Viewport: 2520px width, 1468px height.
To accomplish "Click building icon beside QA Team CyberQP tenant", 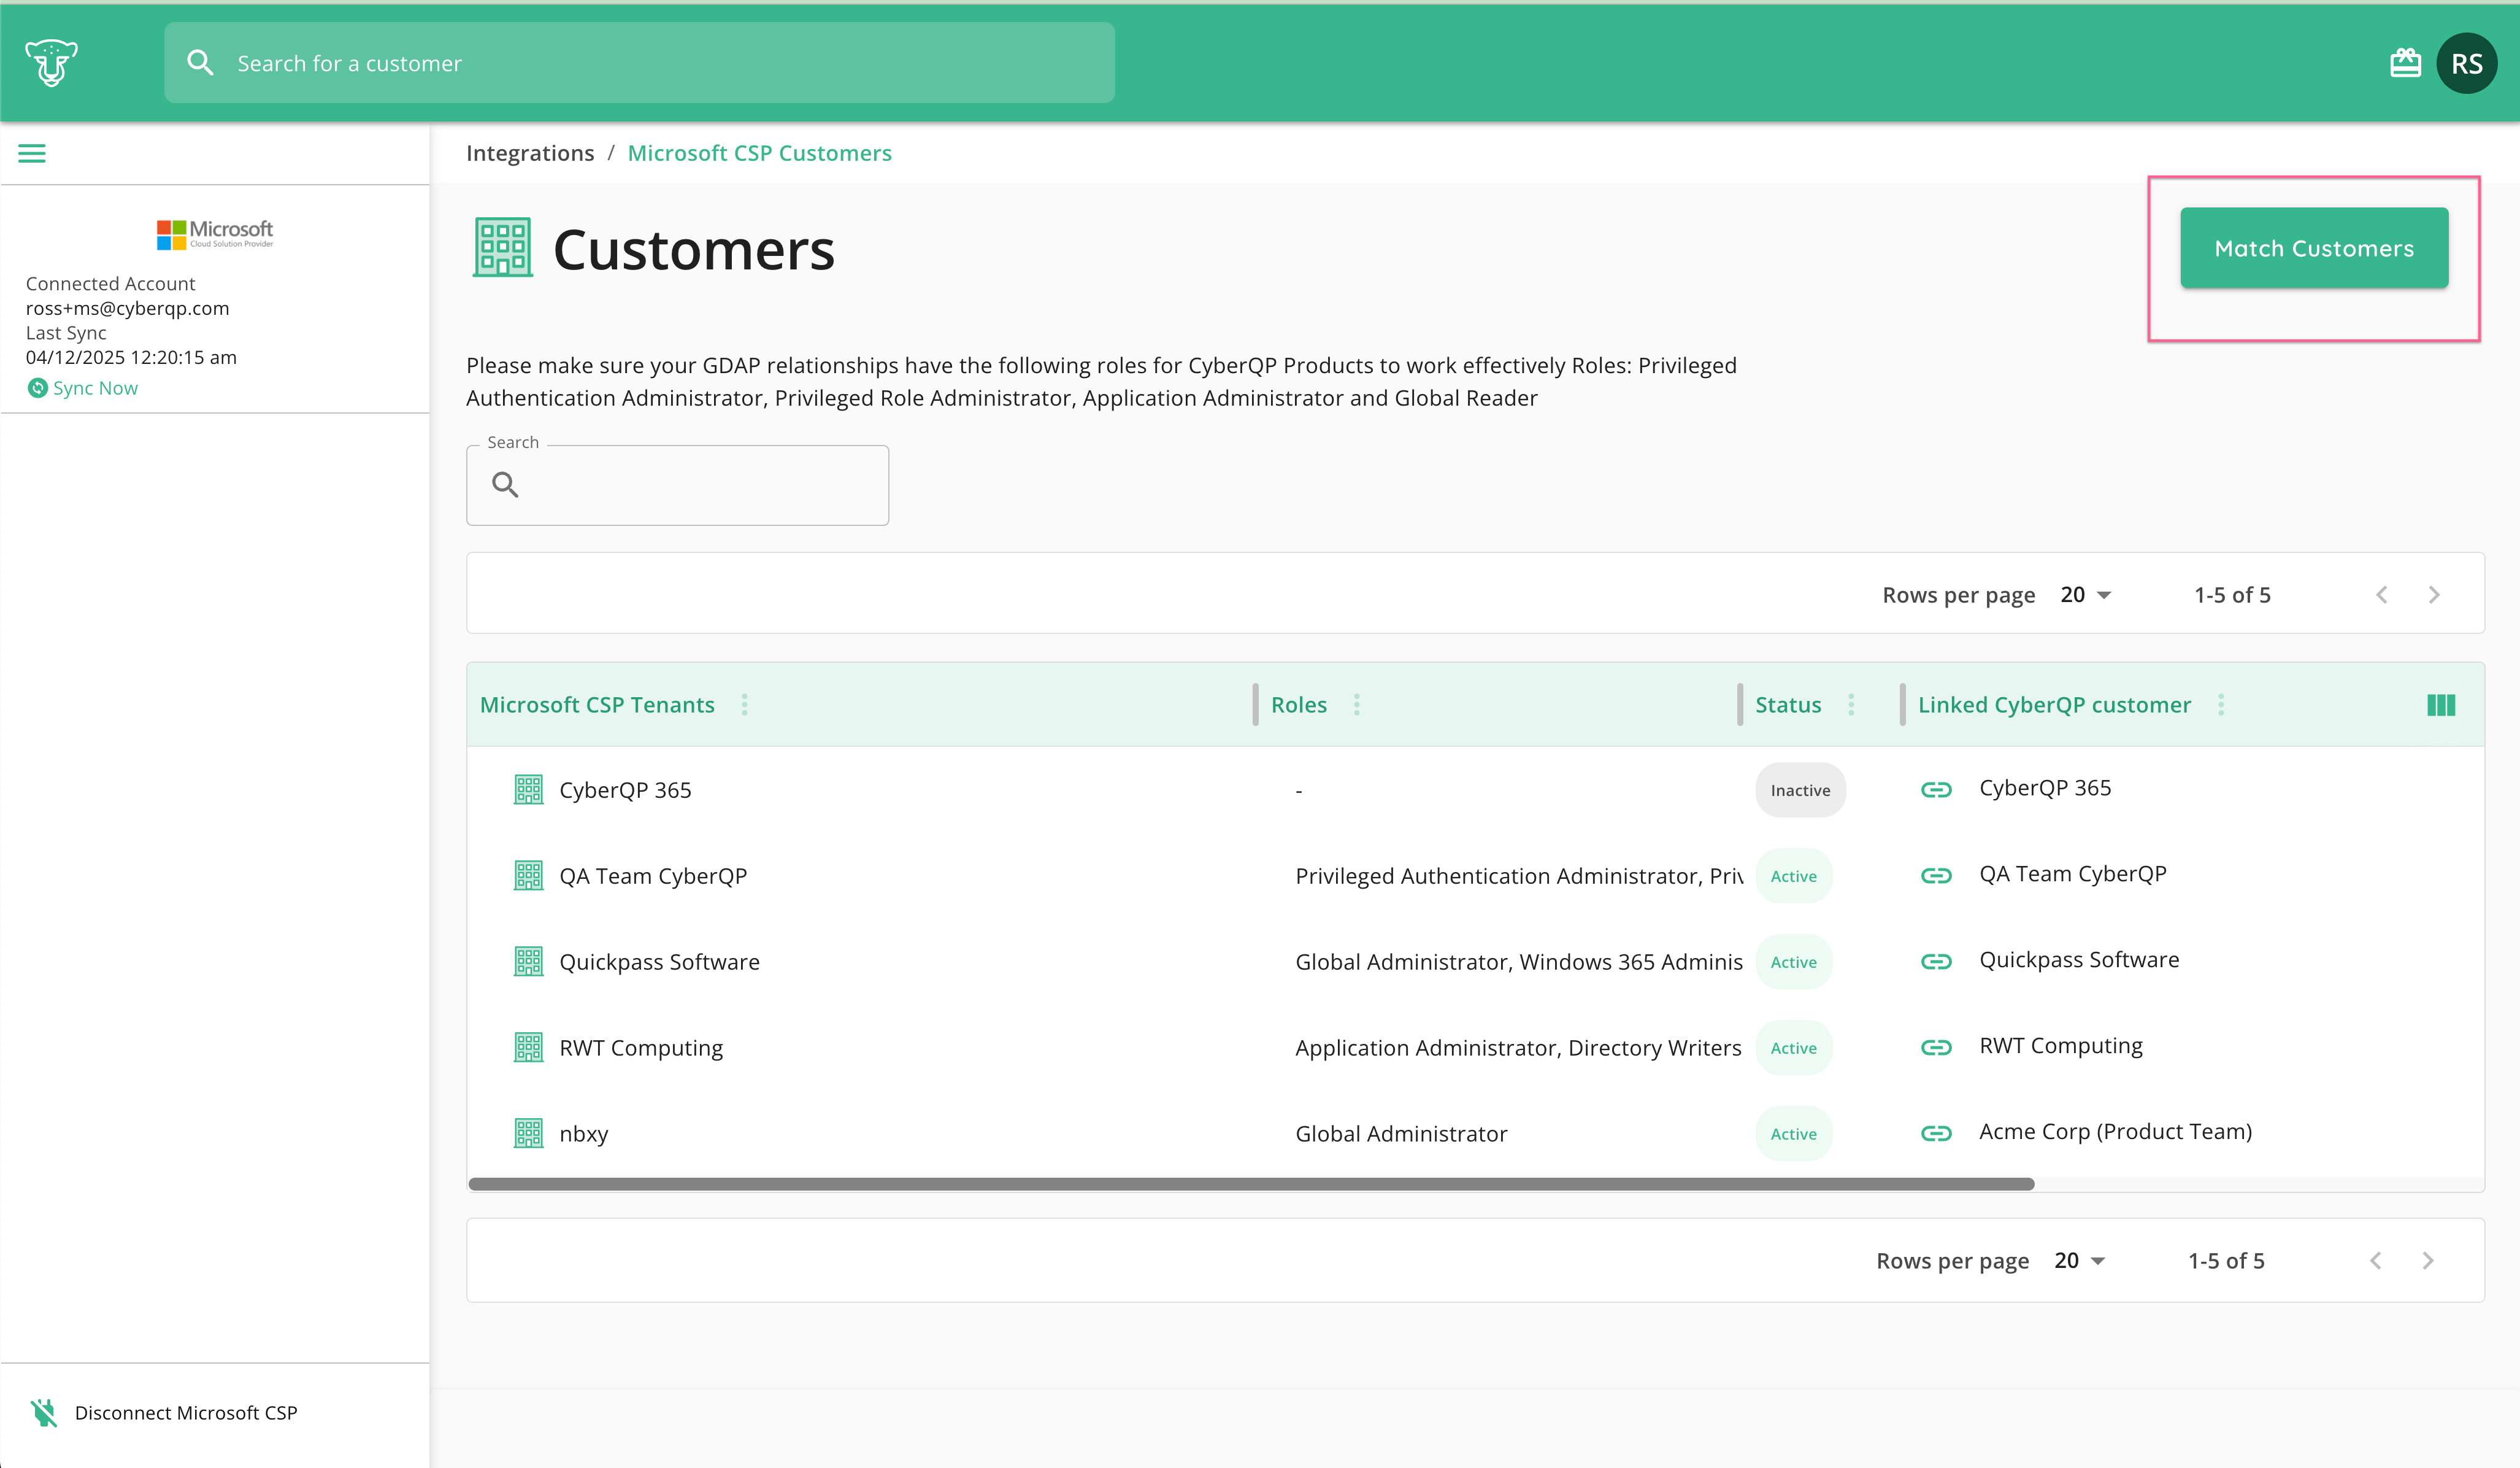I will coord(528,876).
